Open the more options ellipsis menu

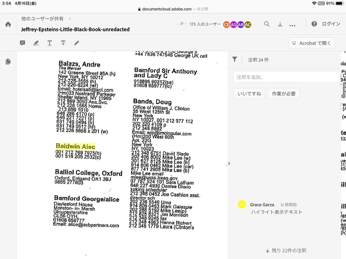point(292,25)
